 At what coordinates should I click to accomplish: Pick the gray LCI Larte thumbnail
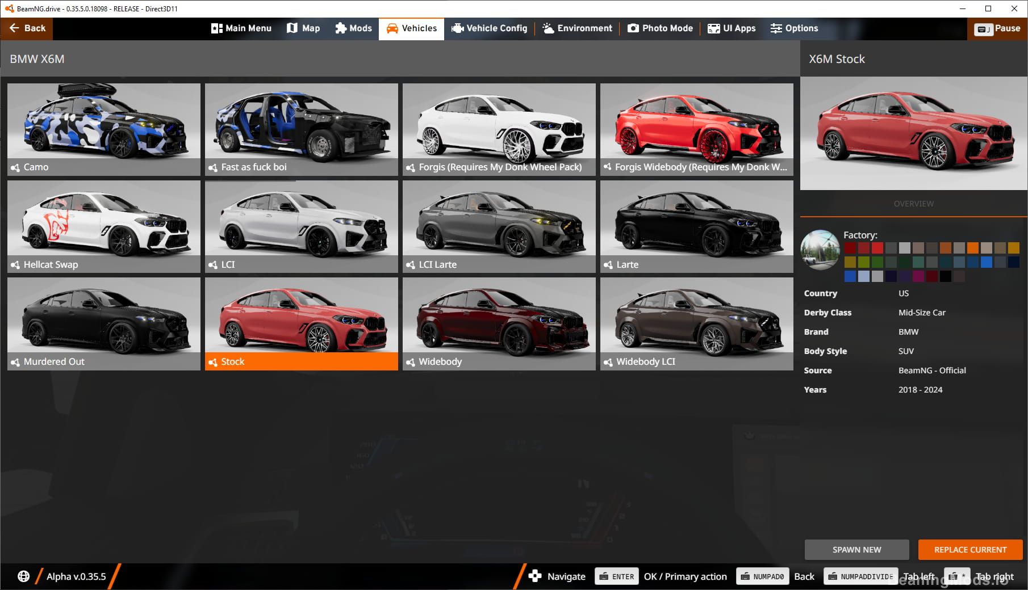(x=499, y=226)
